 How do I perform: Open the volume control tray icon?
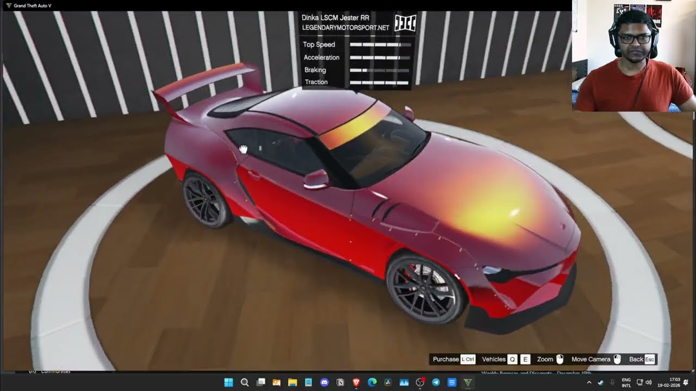pyautogui.click(x=648, y=382)
